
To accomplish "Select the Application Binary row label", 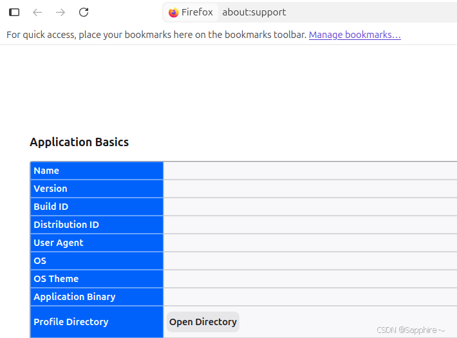I will (x=75, y=297).
